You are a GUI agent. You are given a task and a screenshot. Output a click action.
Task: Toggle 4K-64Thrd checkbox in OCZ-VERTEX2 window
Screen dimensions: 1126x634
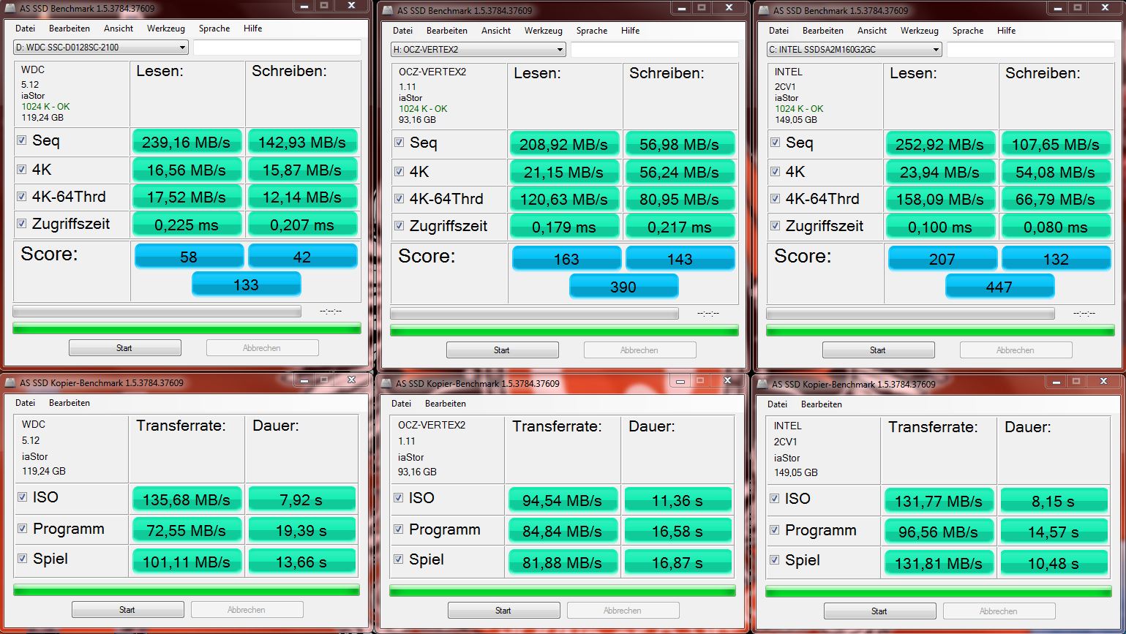tap(399, 198)
